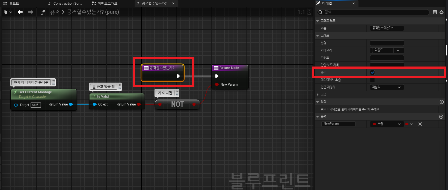448x190 pixels.
Task: Click the 공격할수있는가? (pure) breadcrumb
Action: (93, 12)
